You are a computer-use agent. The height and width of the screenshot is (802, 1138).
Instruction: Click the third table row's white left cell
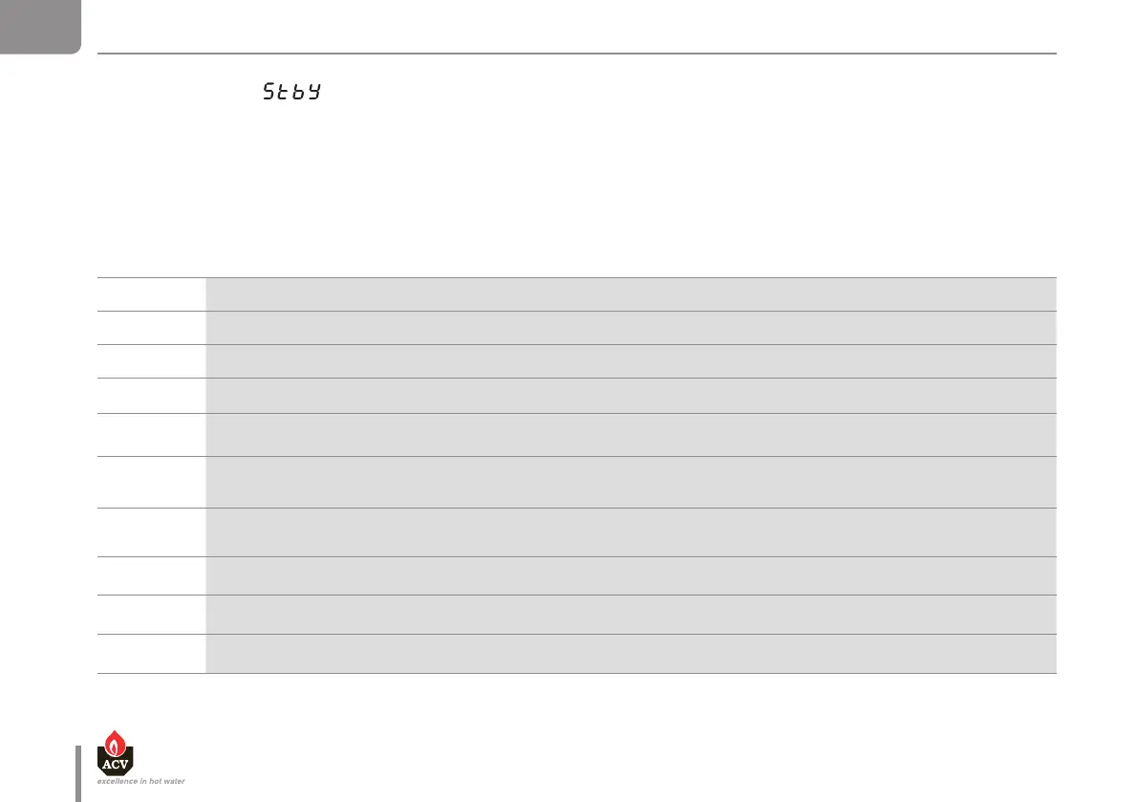[x=151, y=361]
